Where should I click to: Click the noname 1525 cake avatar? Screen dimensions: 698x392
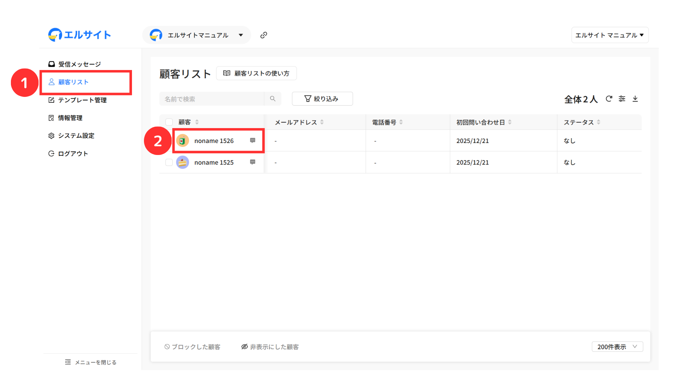point(182,162)
